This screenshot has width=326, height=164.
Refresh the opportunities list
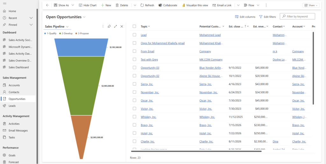(x=147, y=5)
